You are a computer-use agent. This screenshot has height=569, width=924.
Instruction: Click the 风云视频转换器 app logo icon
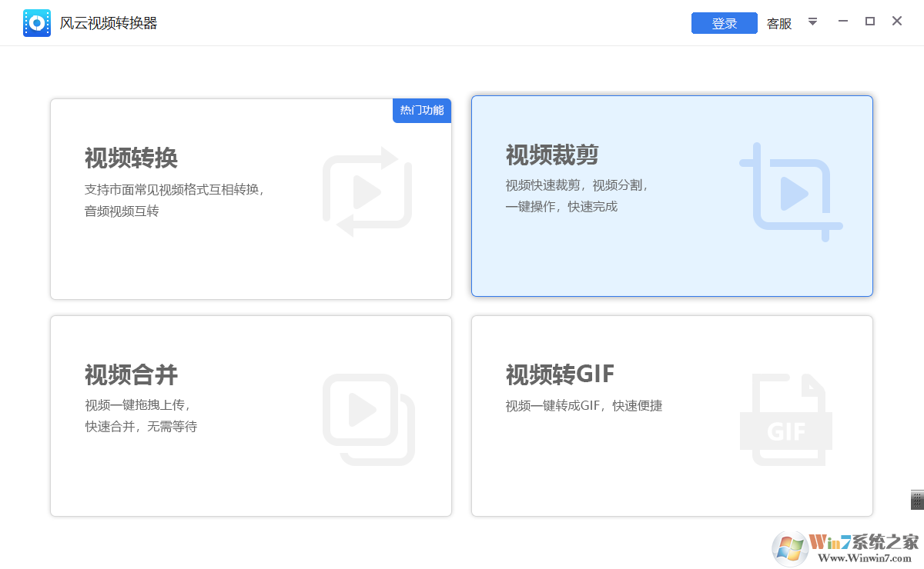[x=36, y=22]
